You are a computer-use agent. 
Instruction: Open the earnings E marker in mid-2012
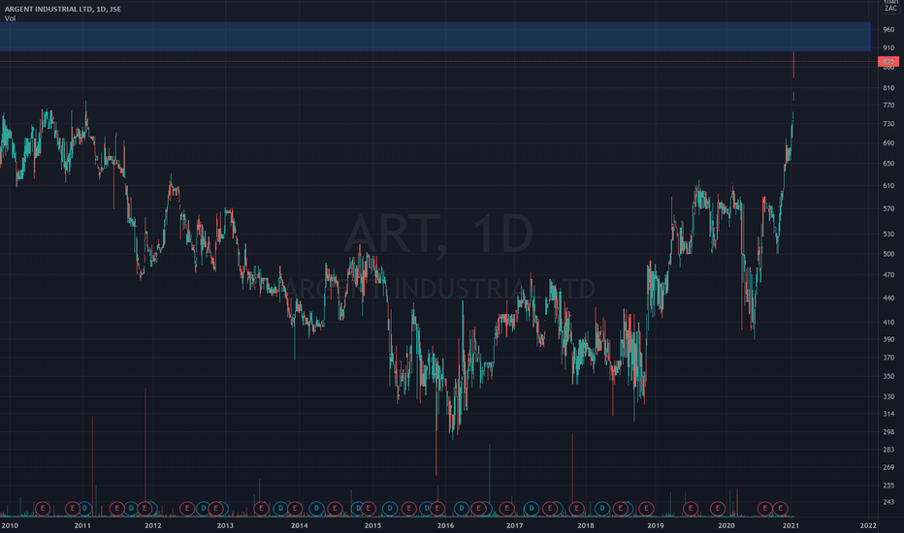187,508
